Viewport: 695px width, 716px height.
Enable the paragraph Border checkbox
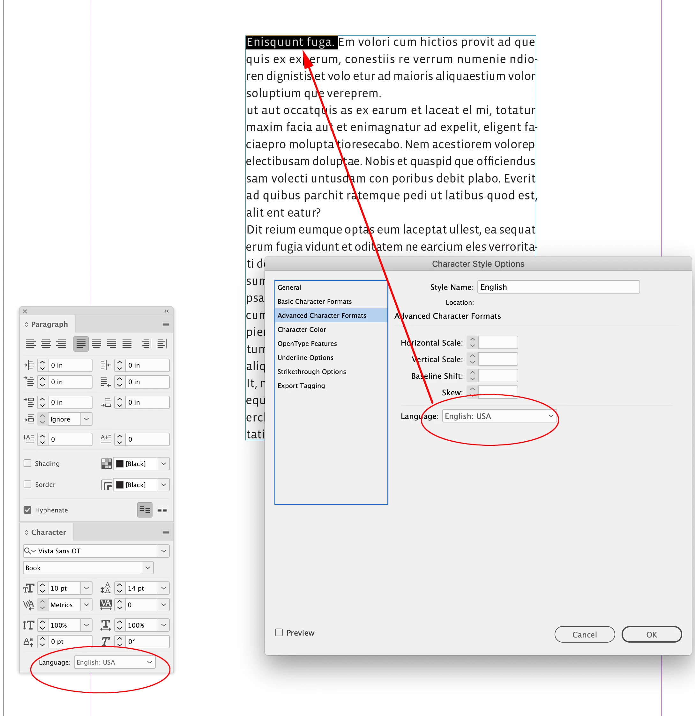tap(27, 484)
